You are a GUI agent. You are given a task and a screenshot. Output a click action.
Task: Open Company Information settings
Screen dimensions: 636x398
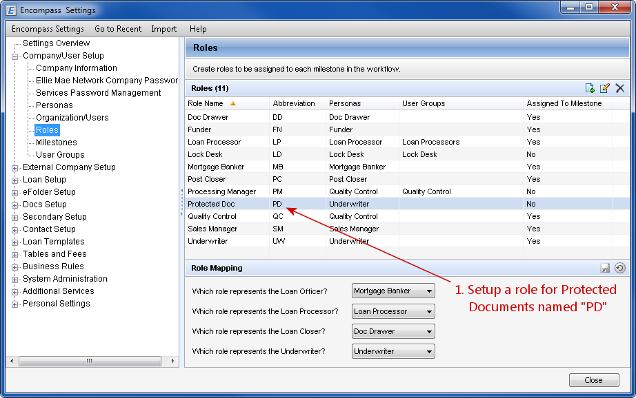[x=77, y=68]
